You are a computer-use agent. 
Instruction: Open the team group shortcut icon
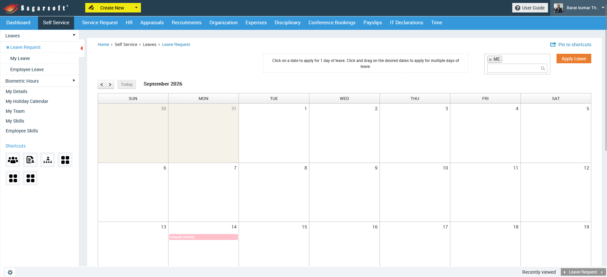click(x=13, y=160)
